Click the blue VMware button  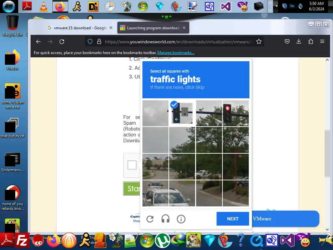pos(285,219)
